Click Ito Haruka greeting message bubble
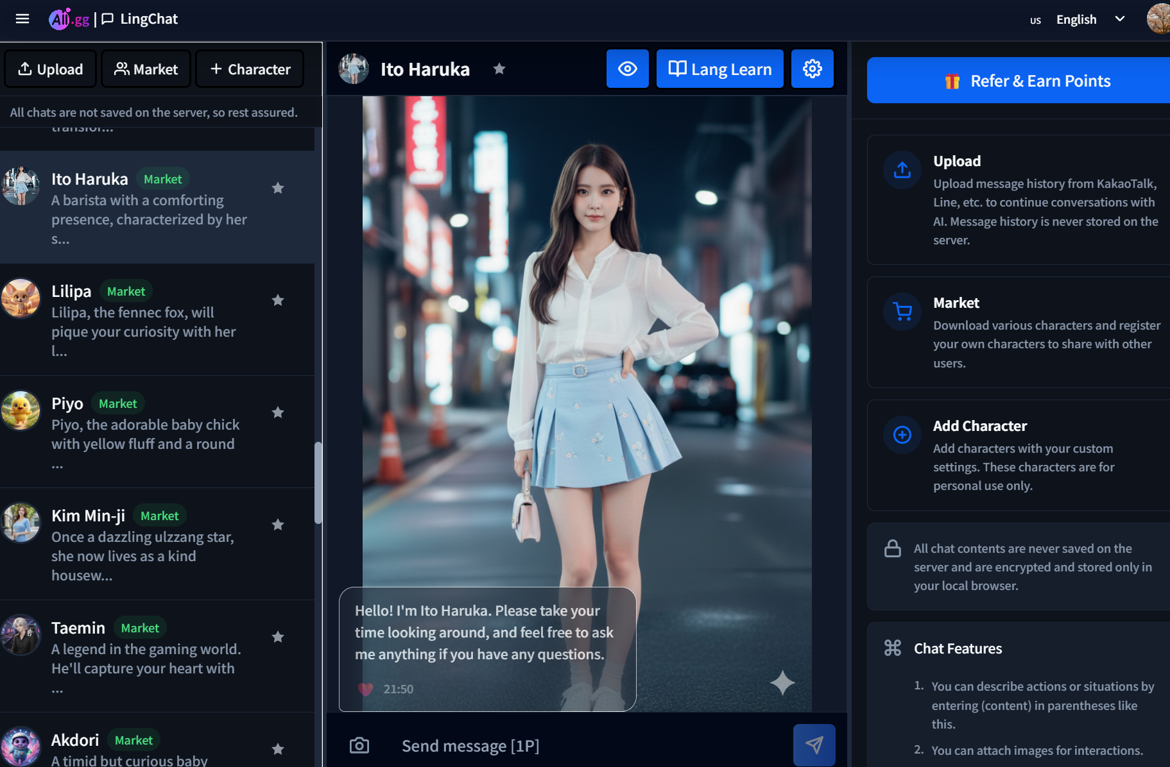1170x767 pixels. click(x=488, y=649)
